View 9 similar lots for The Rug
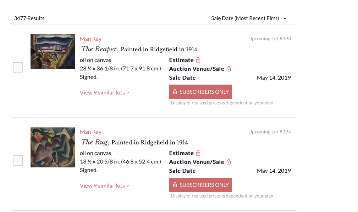This screenshot has width=358, height=212. (104, 185)
